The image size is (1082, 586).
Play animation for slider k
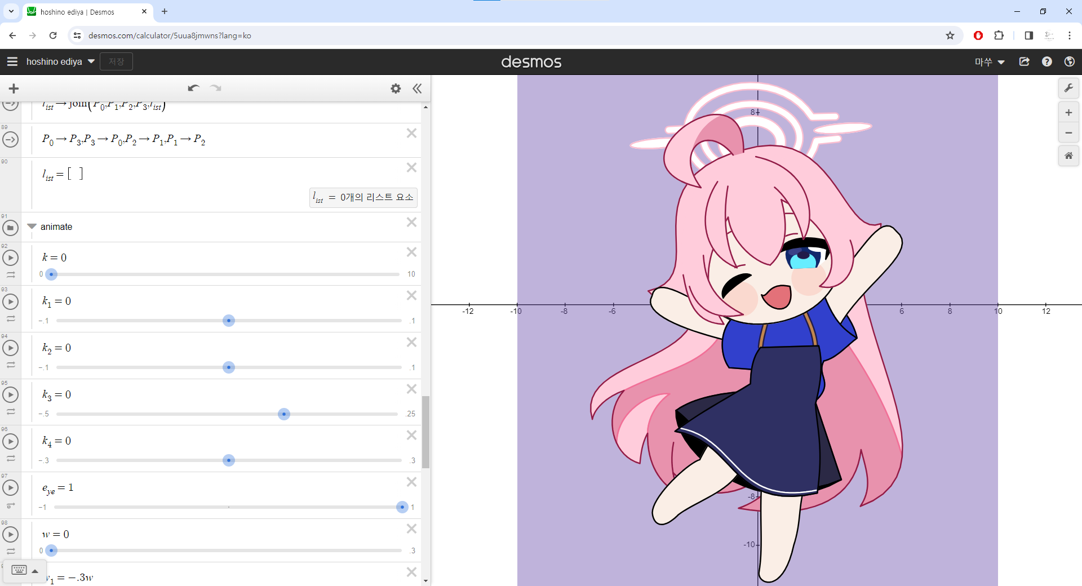point(10,258)
